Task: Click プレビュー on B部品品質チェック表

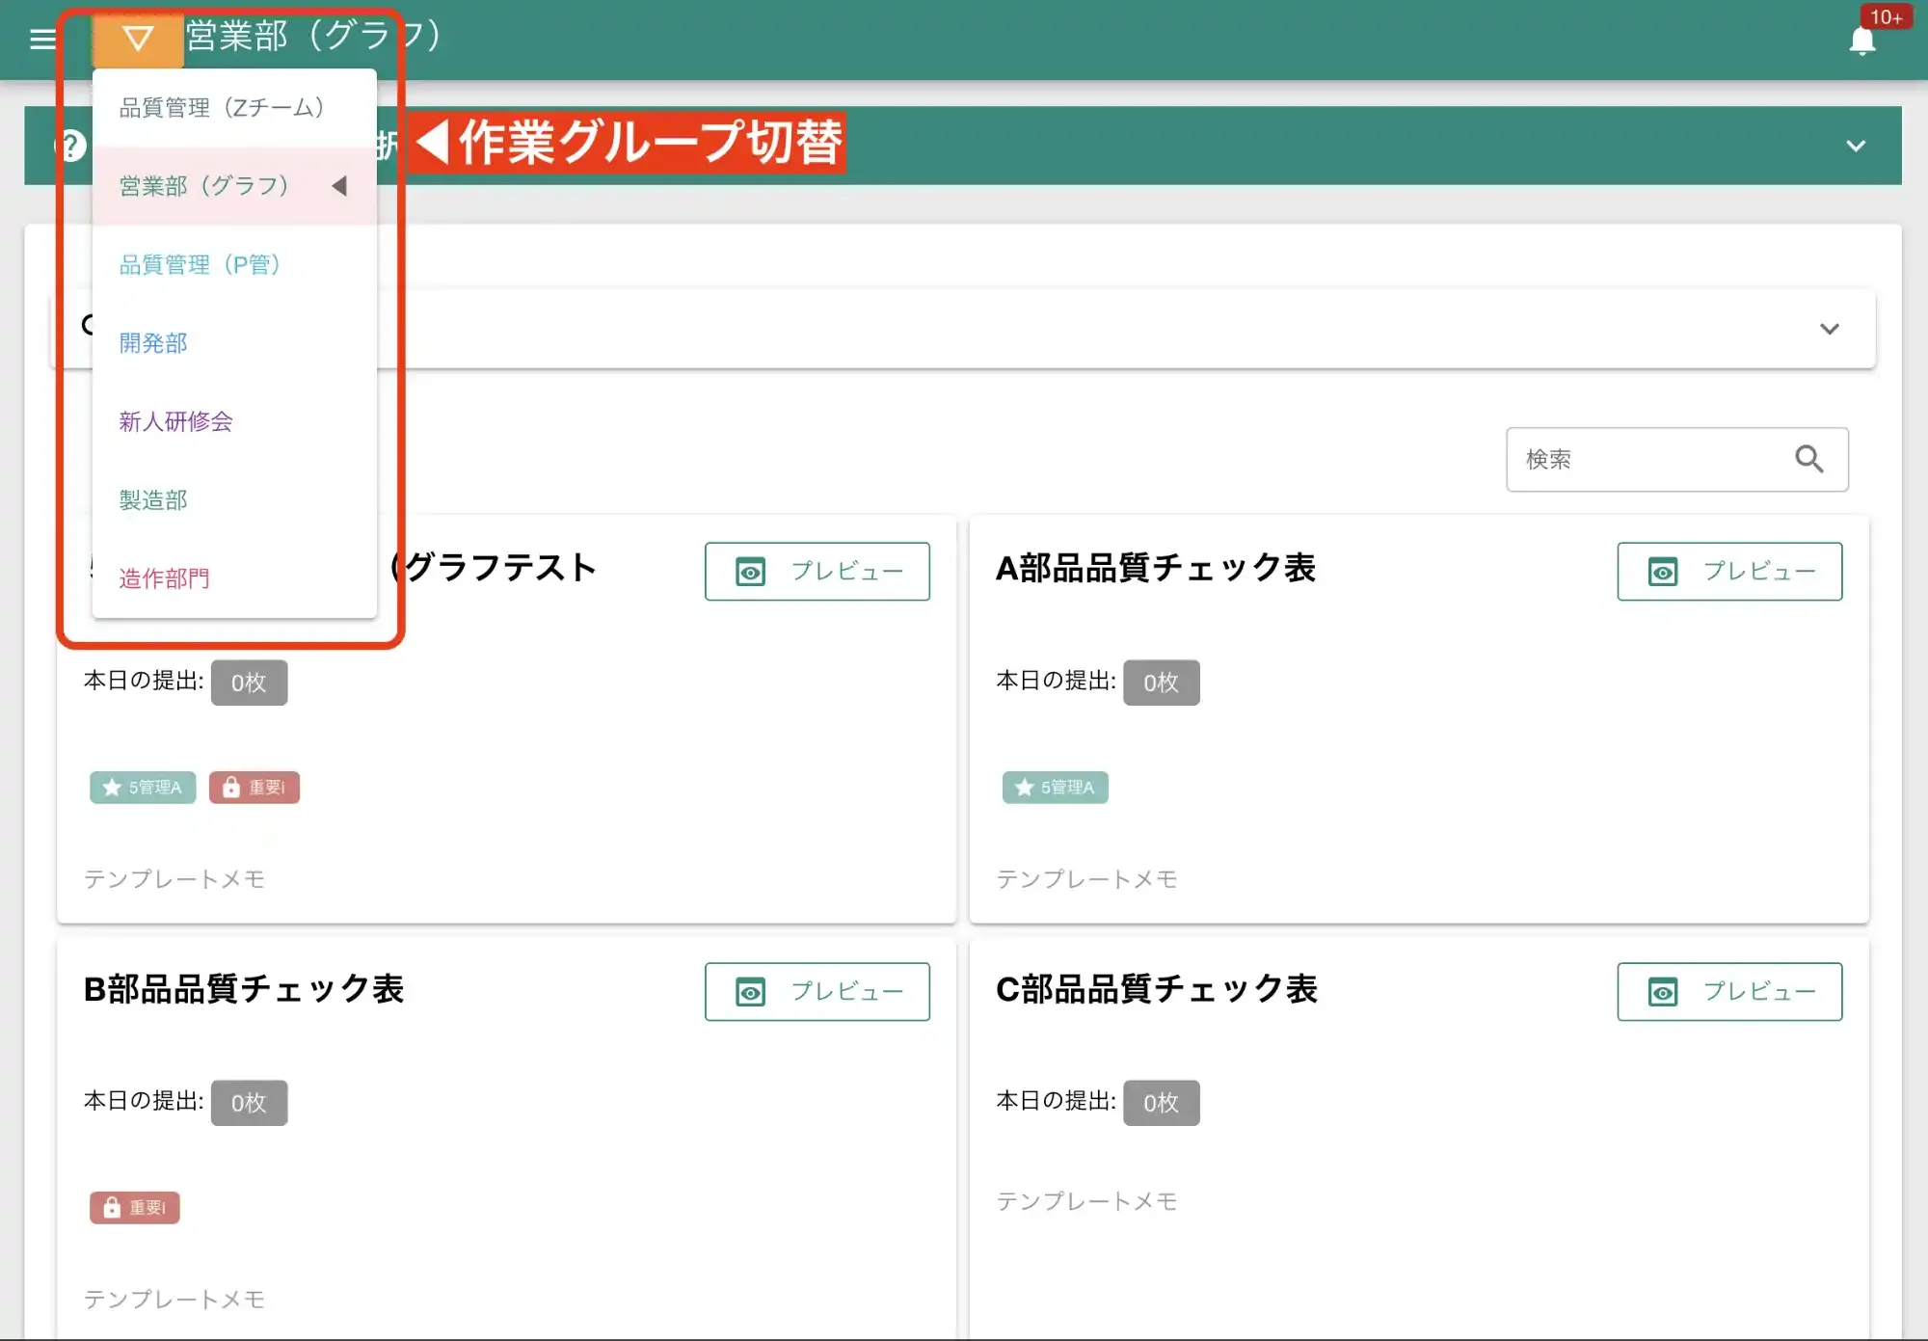Action: pos(817,991)
